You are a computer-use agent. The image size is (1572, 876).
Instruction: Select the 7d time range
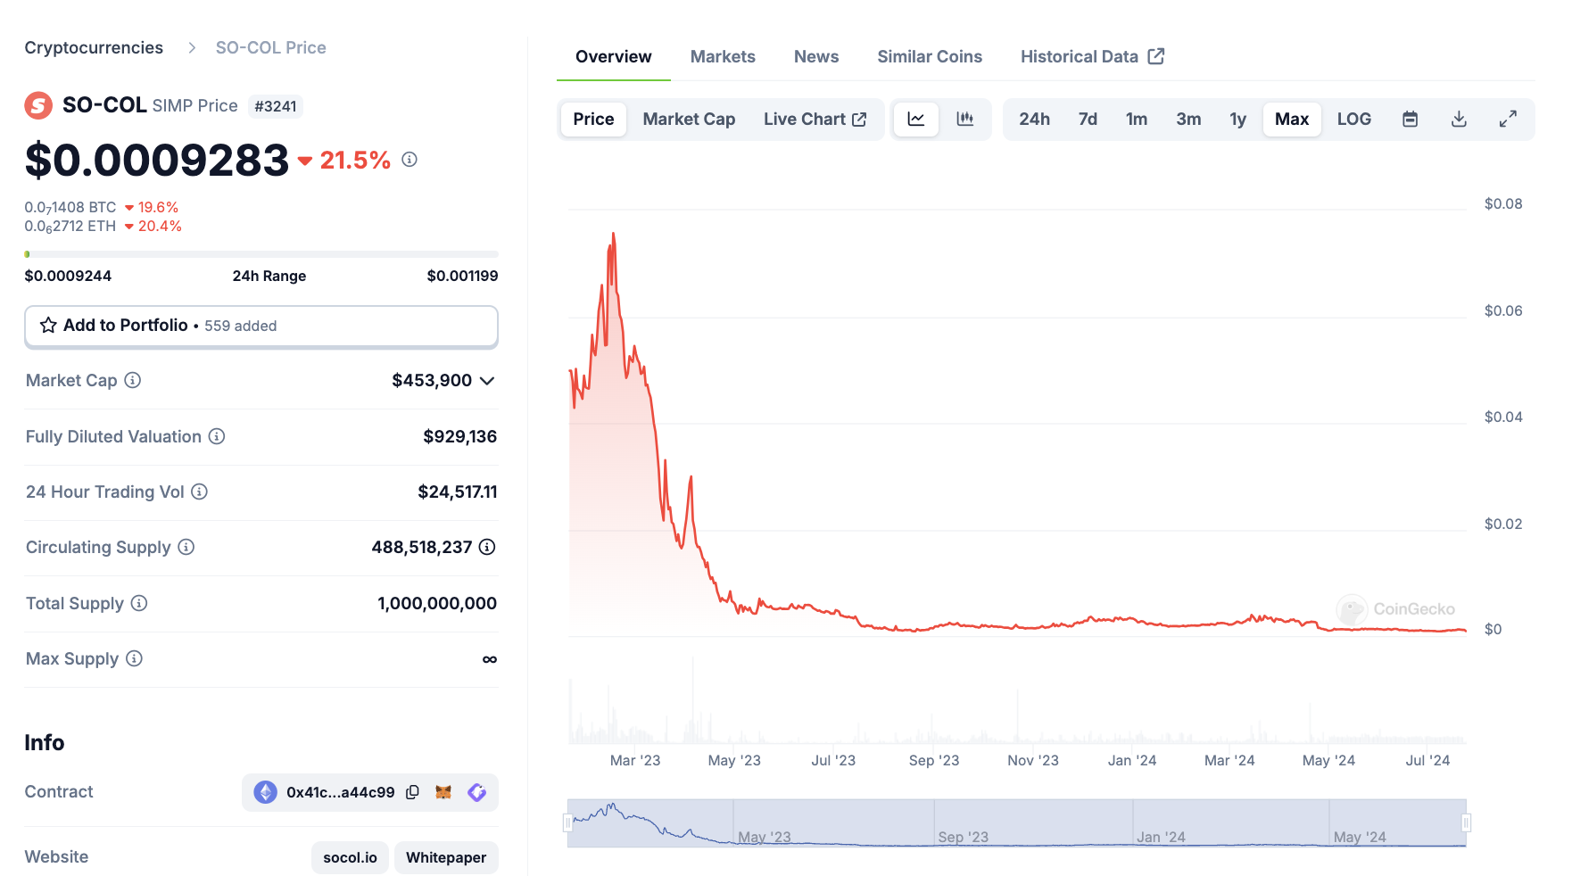point(1088,119)
